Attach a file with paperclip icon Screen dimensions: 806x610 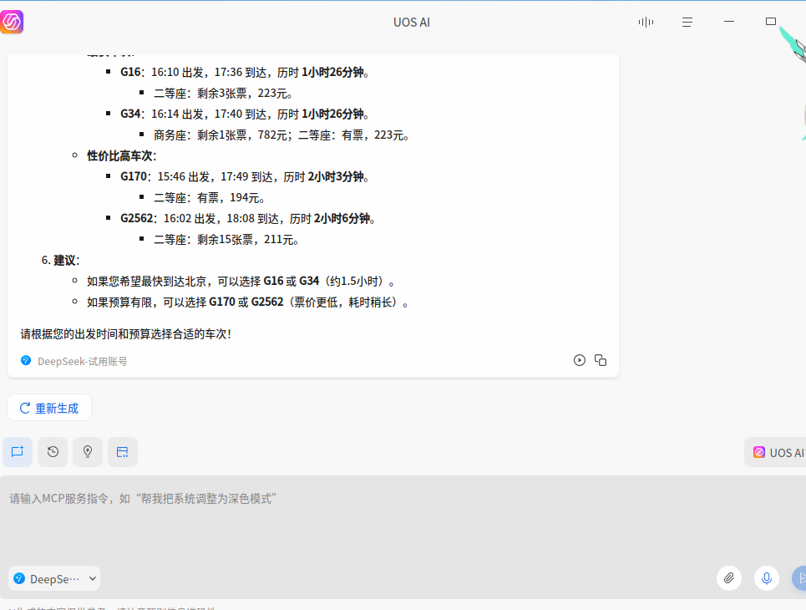(729, 578)
